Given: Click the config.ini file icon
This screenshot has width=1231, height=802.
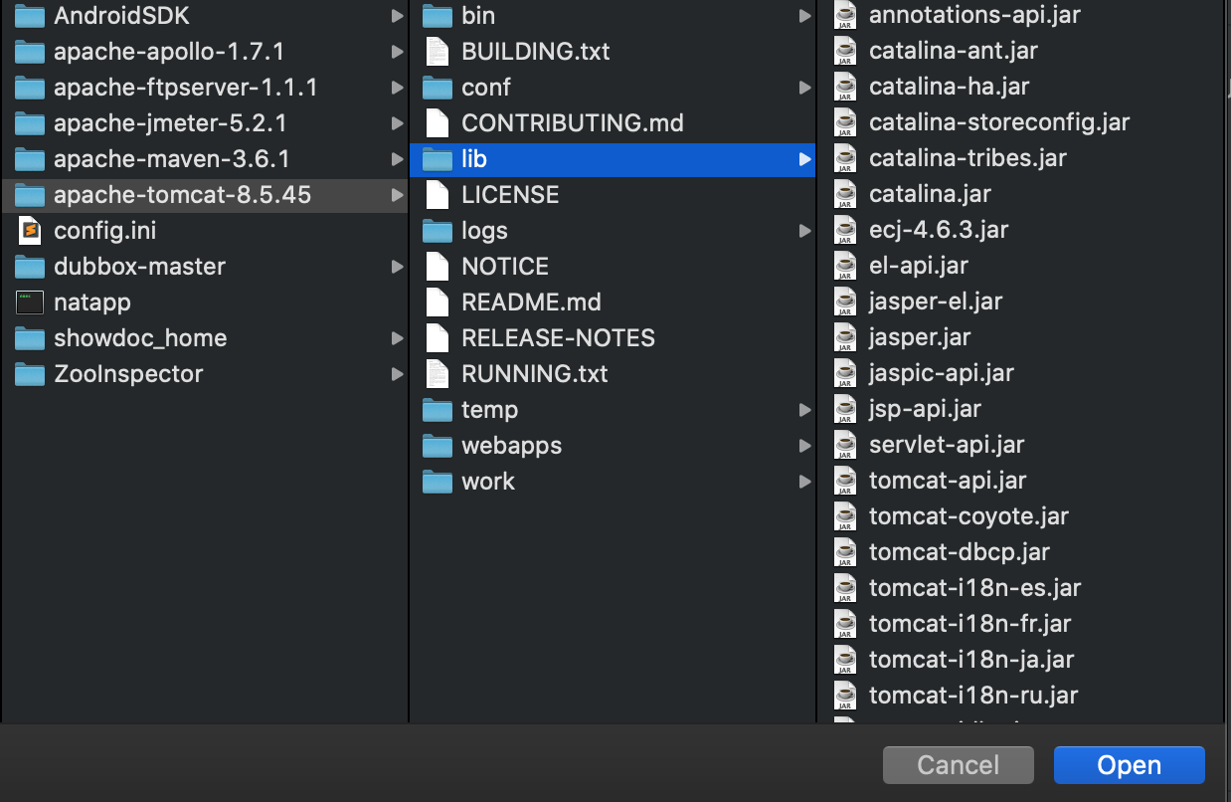Looking at the screenshot, I should click(30, 231).
